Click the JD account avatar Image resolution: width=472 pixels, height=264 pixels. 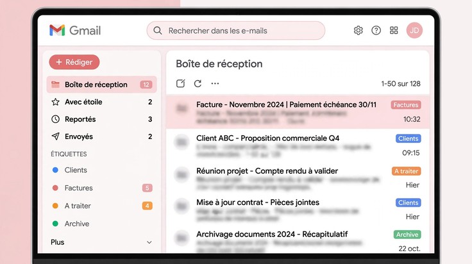414,30
